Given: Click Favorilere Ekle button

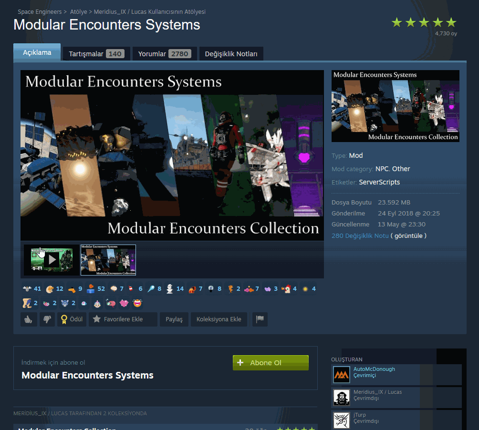Looking at the screenshot, I should pos(123,319).
